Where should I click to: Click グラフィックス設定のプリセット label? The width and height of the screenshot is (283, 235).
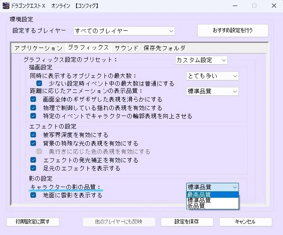[70, 59]
